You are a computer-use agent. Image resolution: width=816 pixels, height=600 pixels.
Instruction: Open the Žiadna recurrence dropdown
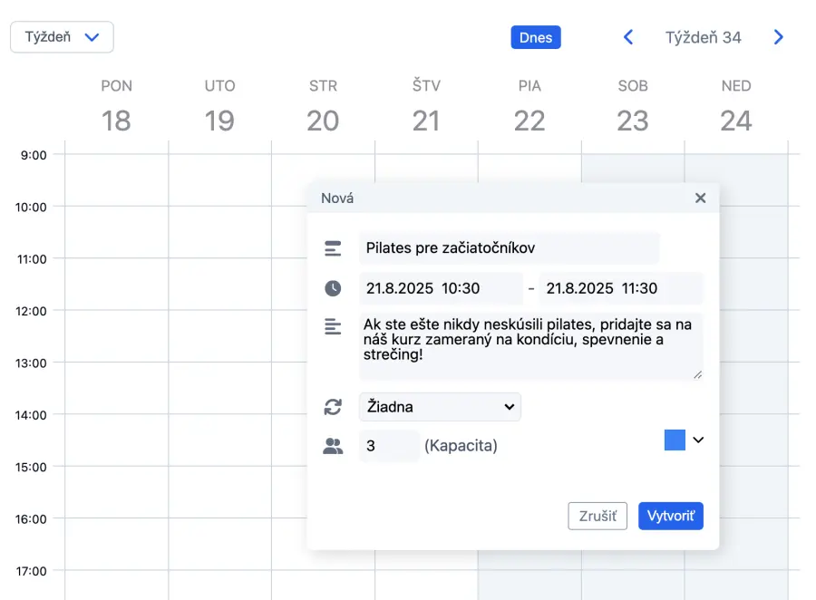point(440,407)
